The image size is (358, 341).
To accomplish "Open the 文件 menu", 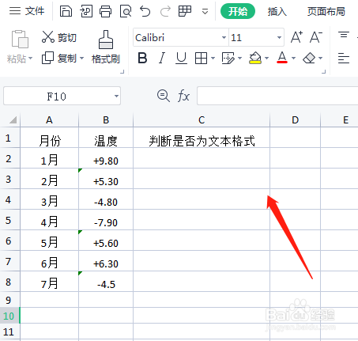I will [x=27, y=11].
